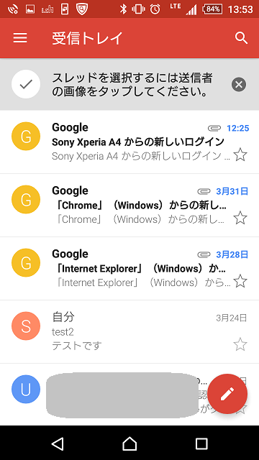
Task: Tap the blue U sender avatar
Action: coord(26,389)
